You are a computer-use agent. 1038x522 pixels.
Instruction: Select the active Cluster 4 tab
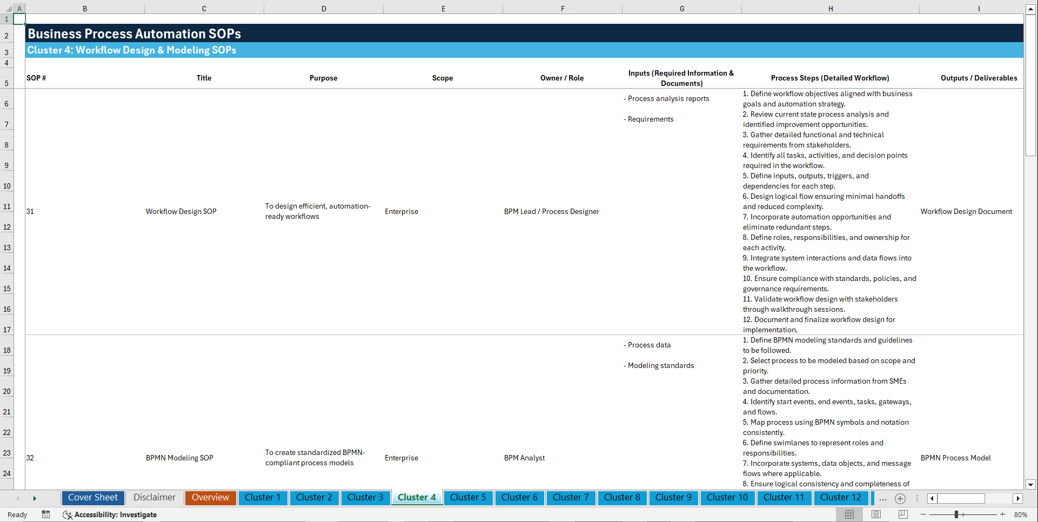tap(417, 498)
